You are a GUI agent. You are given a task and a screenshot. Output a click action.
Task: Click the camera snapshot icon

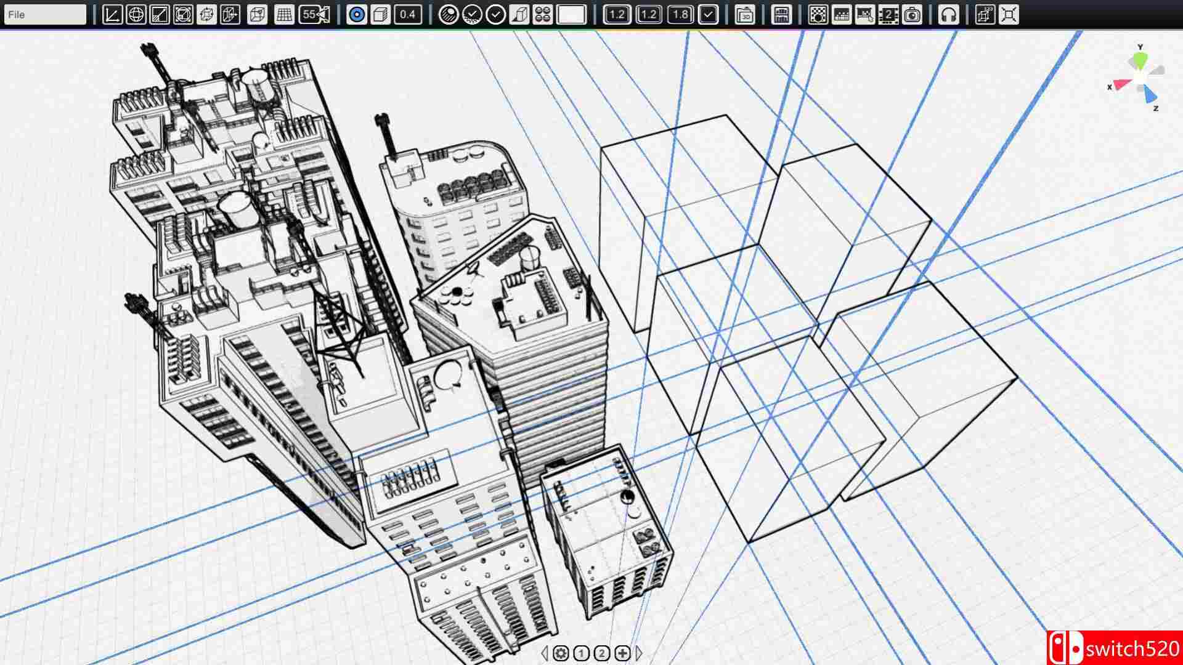[912, 14]
